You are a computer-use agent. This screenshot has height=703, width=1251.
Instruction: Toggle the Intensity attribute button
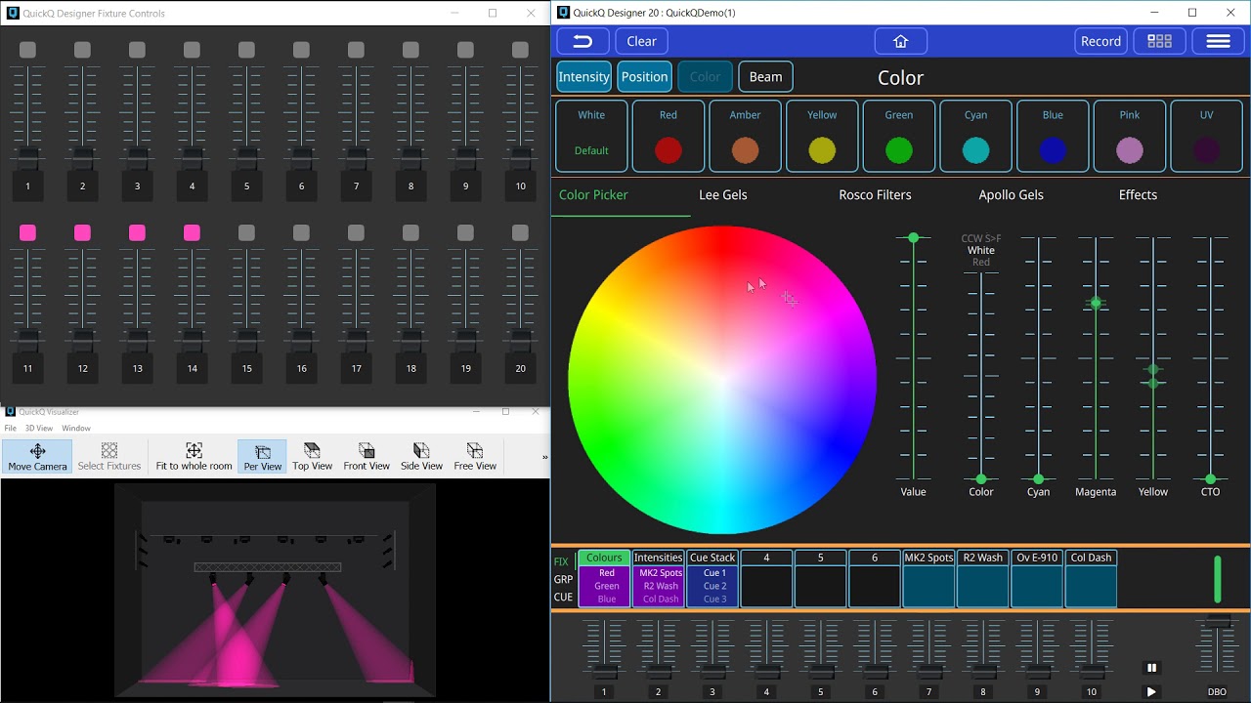point(583,77)
